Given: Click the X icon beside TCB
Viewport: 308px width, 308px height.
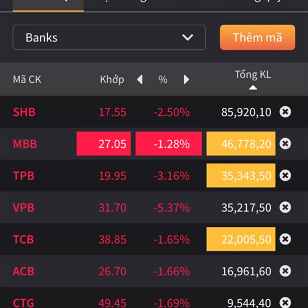Looking at the screenshot, I should coord(285,239).
